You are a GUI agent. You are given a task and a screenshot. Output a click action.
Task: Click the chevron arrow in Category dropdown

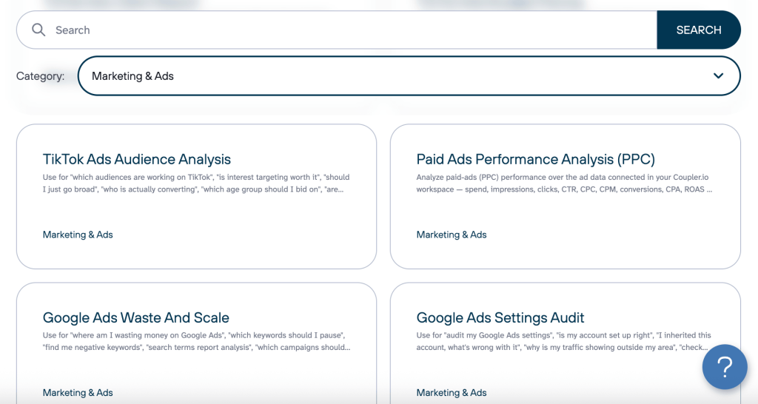pyautogui.click(x=718, y=76)
